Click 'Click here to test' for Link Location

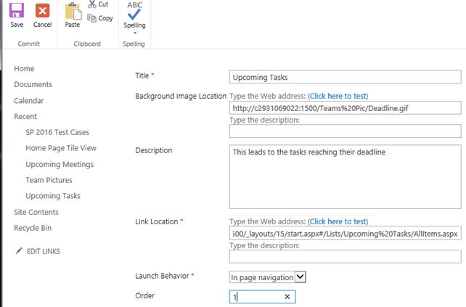pos(338,221)
